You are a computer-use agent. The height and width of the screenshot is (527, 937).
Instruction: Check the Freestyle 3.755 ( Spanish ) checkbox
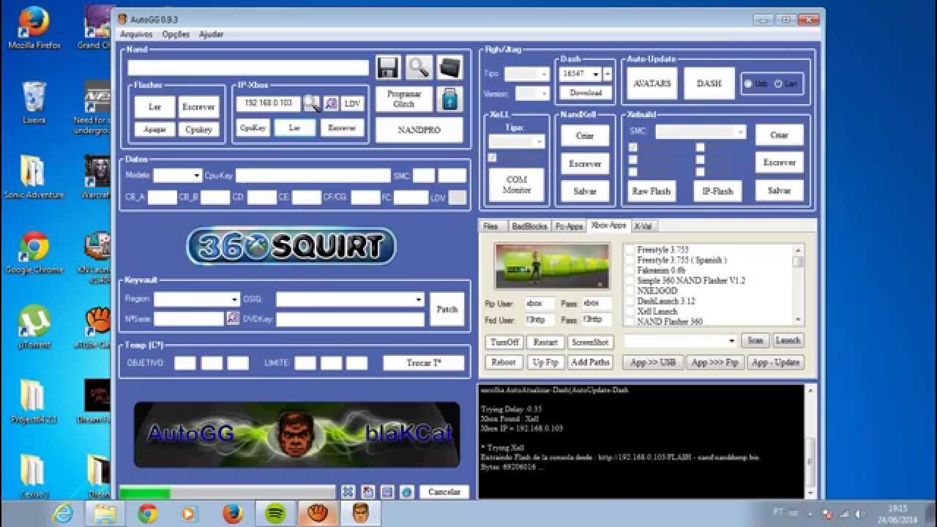click(629, 260)
